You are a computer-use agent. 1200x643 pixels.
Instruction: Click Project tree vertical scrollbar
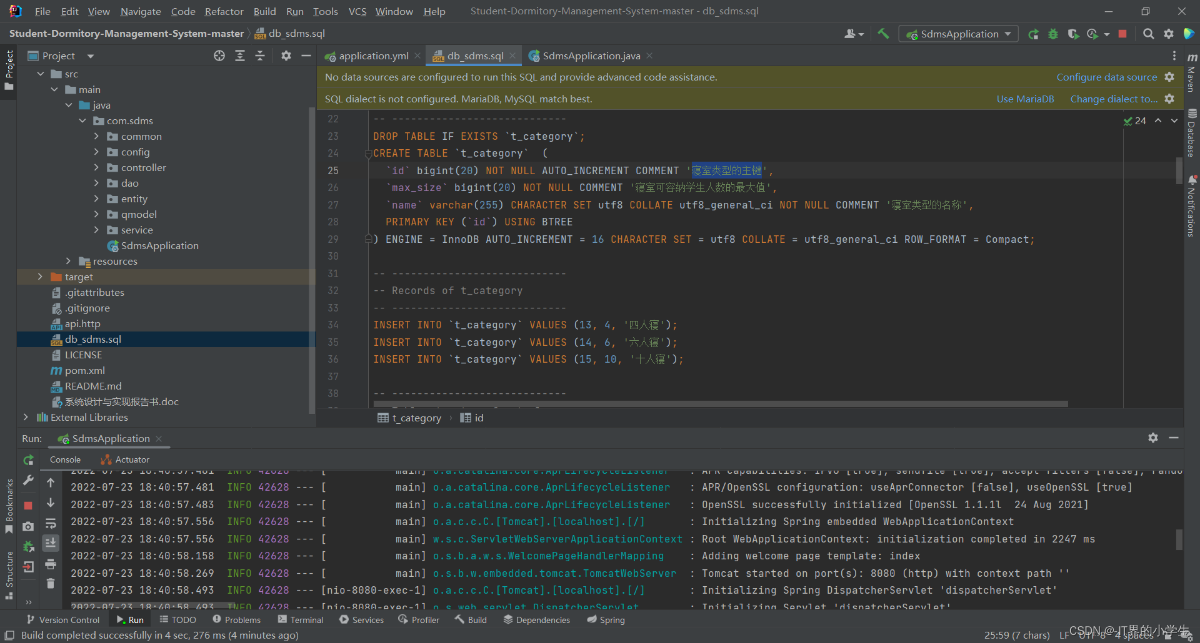pos(312,260)
